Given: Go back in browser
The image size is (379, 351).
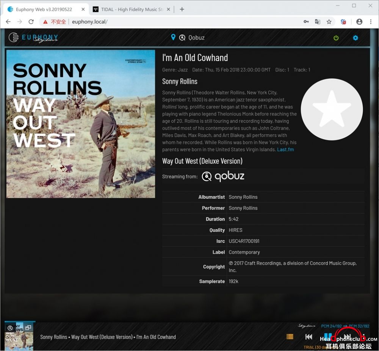Looking at the screenshot, I should click(x=8, y=22).
